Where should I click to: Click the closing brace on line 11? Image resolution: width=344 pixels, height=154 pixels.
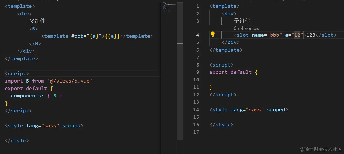pos(211,87)
